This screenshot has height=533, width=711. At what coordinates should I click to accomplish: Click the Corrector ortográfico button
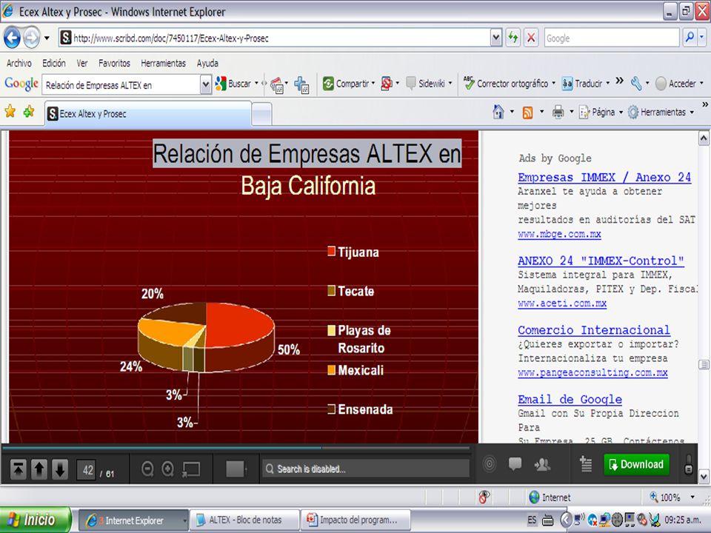click(x=506, y=84)
